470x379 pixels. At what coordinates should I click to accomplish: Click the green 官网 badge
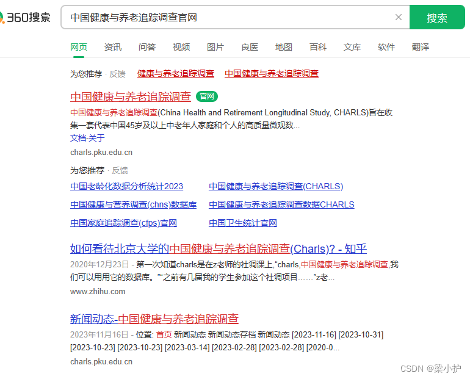click(207, 96)
